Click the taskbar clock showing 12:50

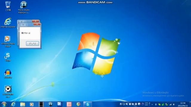point(183,104)
